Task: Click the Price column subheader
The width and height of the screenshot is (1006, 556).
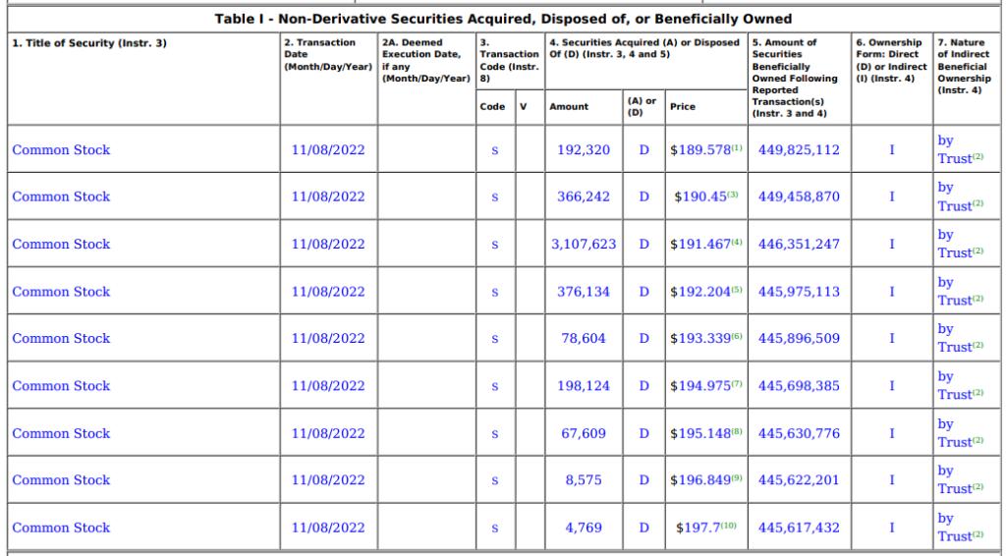Action: click(683, 106)
